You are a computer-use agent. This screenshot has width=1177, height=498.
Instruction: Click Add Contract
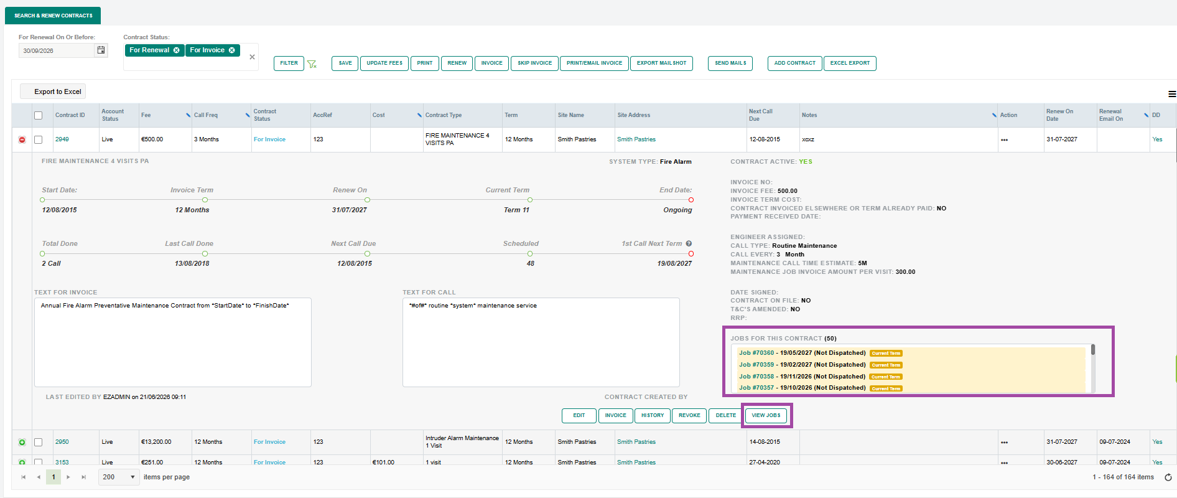tap(794, 63)
